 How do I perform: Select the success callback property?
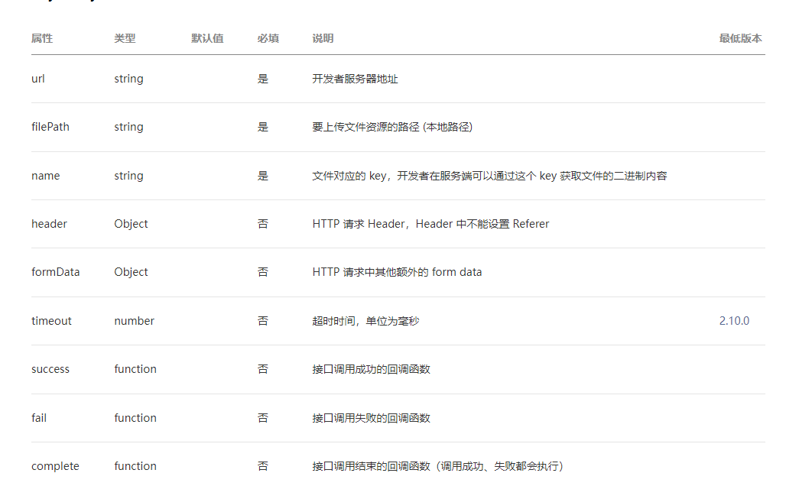point(50,369)
